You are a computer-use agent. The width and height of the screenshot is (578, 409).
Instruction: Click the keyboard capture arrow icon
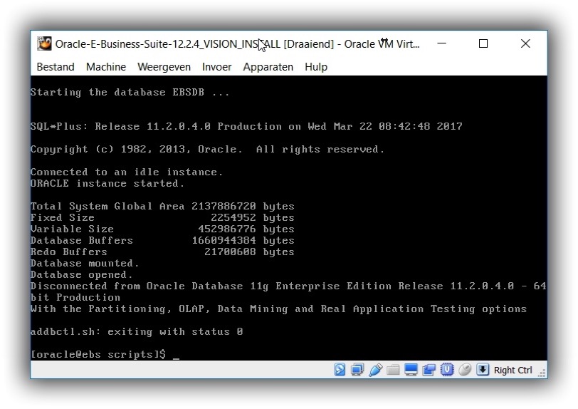(x=483, y=370)
